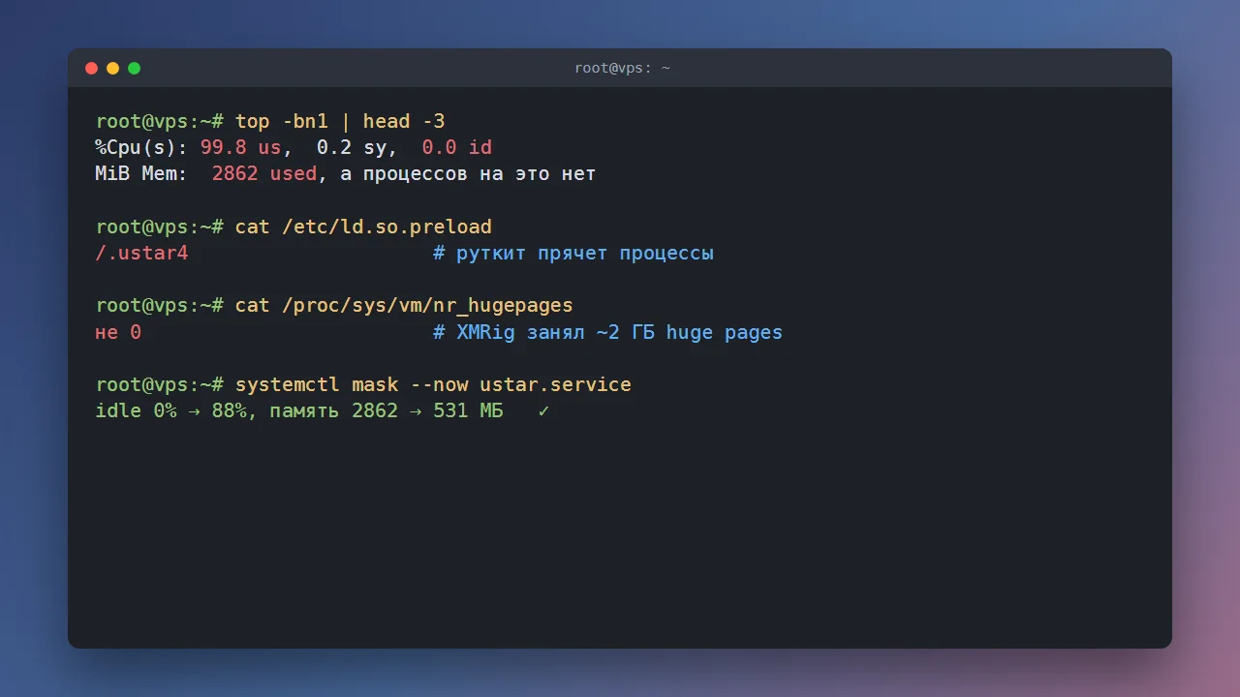1240x697 pixels.
Task: Click the value "99.8 us"
Action: point(241,147)
